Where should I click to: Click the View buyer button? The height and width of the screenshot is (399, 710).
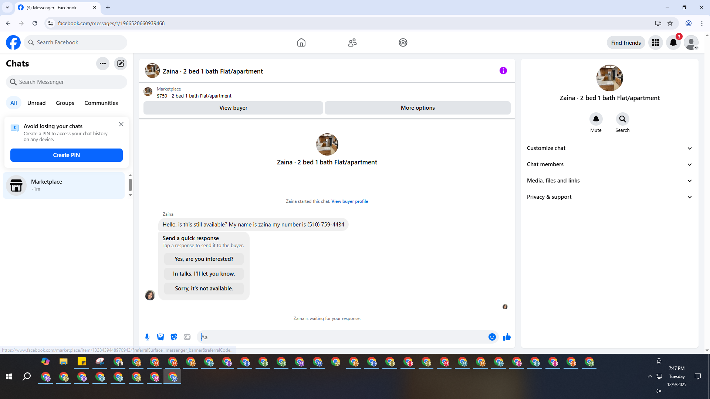point(233,108)
